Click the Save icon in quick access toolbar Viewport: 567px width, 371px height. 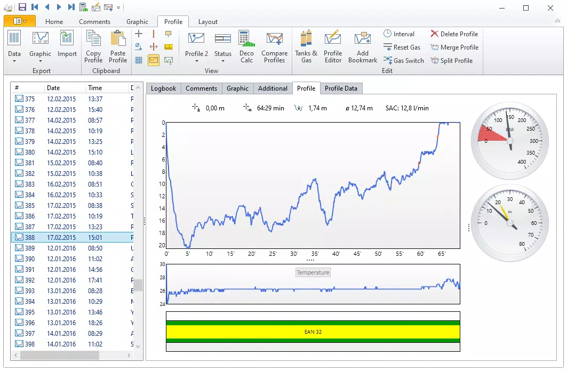pos(22,7)
